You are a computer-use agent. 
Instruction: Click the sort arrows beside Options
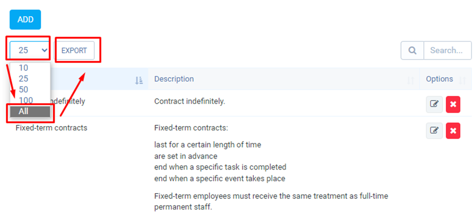[x=462, y=80]
